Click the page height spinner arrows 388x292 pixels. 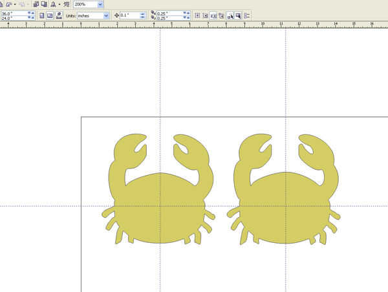31,17
